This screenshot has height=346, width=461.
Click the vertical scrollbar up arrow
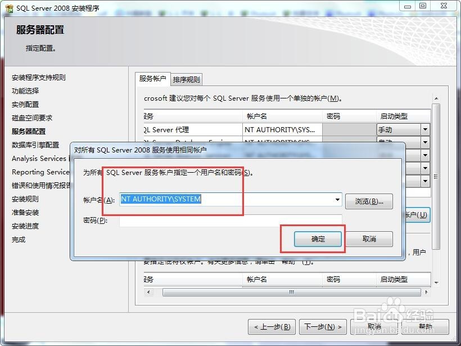click(436, 98)
